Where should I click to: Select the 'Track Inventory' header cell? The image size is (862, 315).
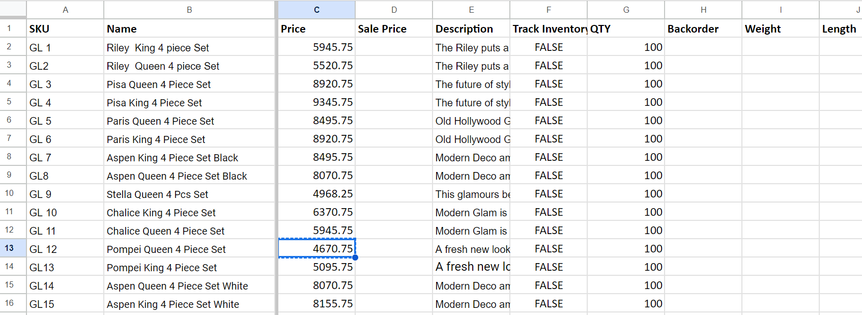click(549, 29)
